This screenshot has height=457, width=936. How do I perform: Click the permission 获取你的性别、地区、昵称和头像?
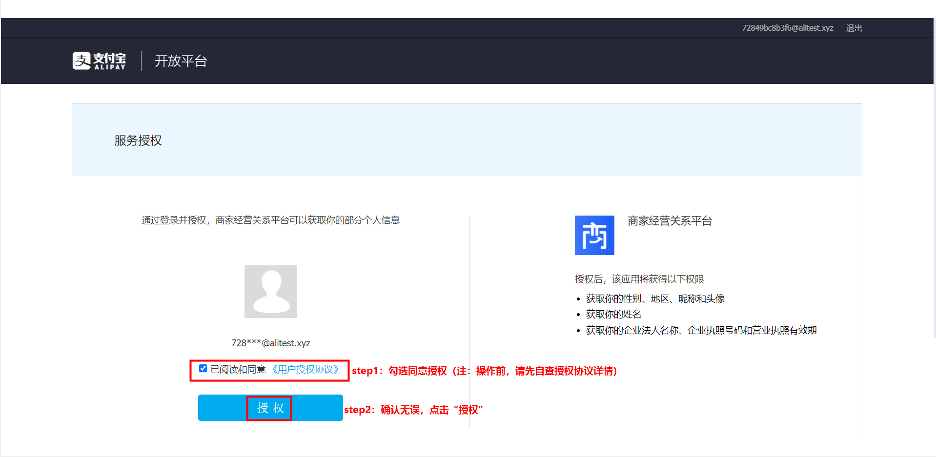click(x=655, y=298)
